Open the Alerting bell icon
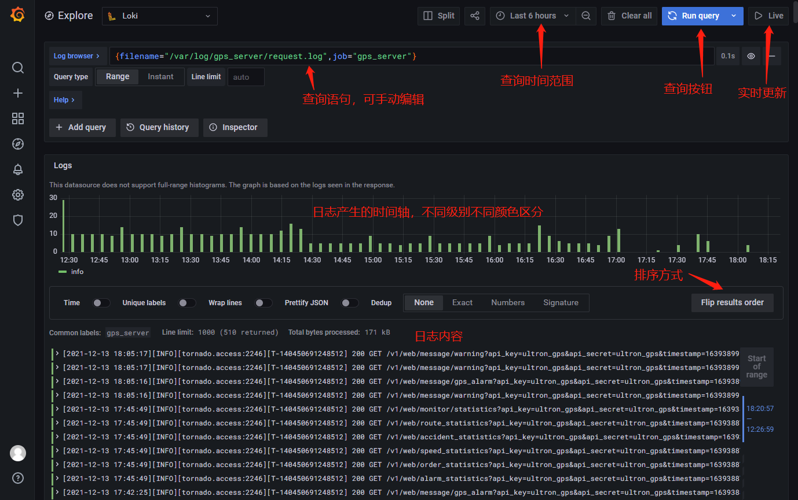The width and height of the screenshot is (798, 500). point(18,169)
